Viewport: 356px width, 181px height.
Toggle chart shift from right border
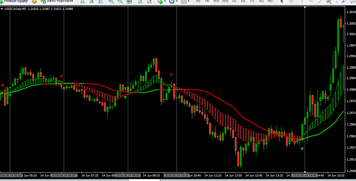[149, 1]
